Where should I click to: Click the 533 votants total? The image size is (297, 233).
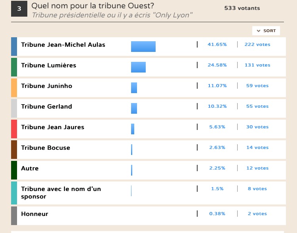pyautogui.click(x=242, y=8)
